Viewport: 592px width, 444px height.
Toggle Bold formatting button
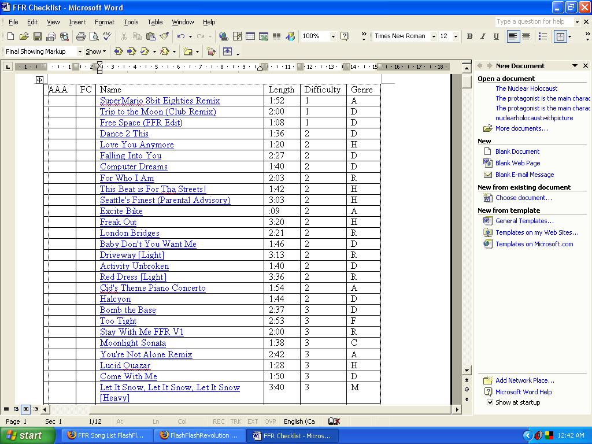click(x=469, y=36)
